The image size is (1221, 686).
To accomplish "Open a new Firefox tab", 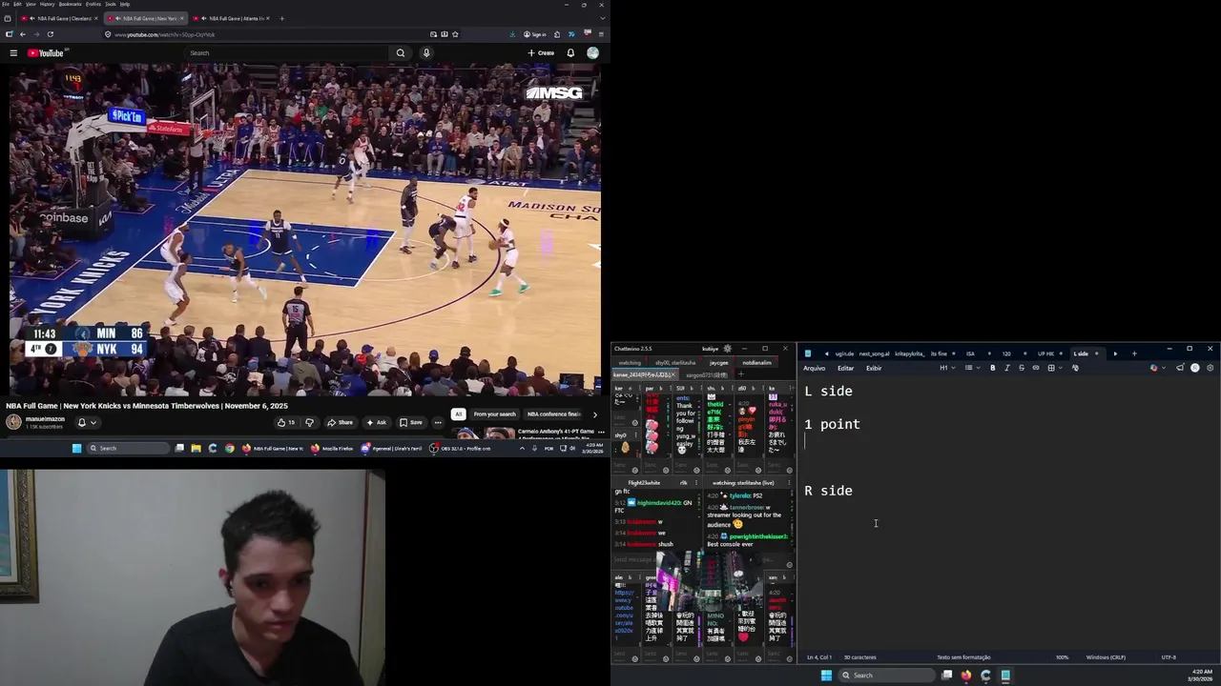I will click(x=281, y=18).
